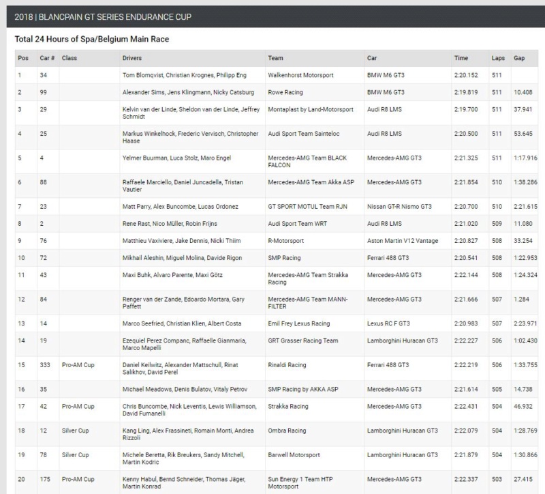Image resolution: width=545 pixels, height=494 pixels.
Task: Select the Total 24 Hours of Spa heading
Action: [x=92, y=39]
